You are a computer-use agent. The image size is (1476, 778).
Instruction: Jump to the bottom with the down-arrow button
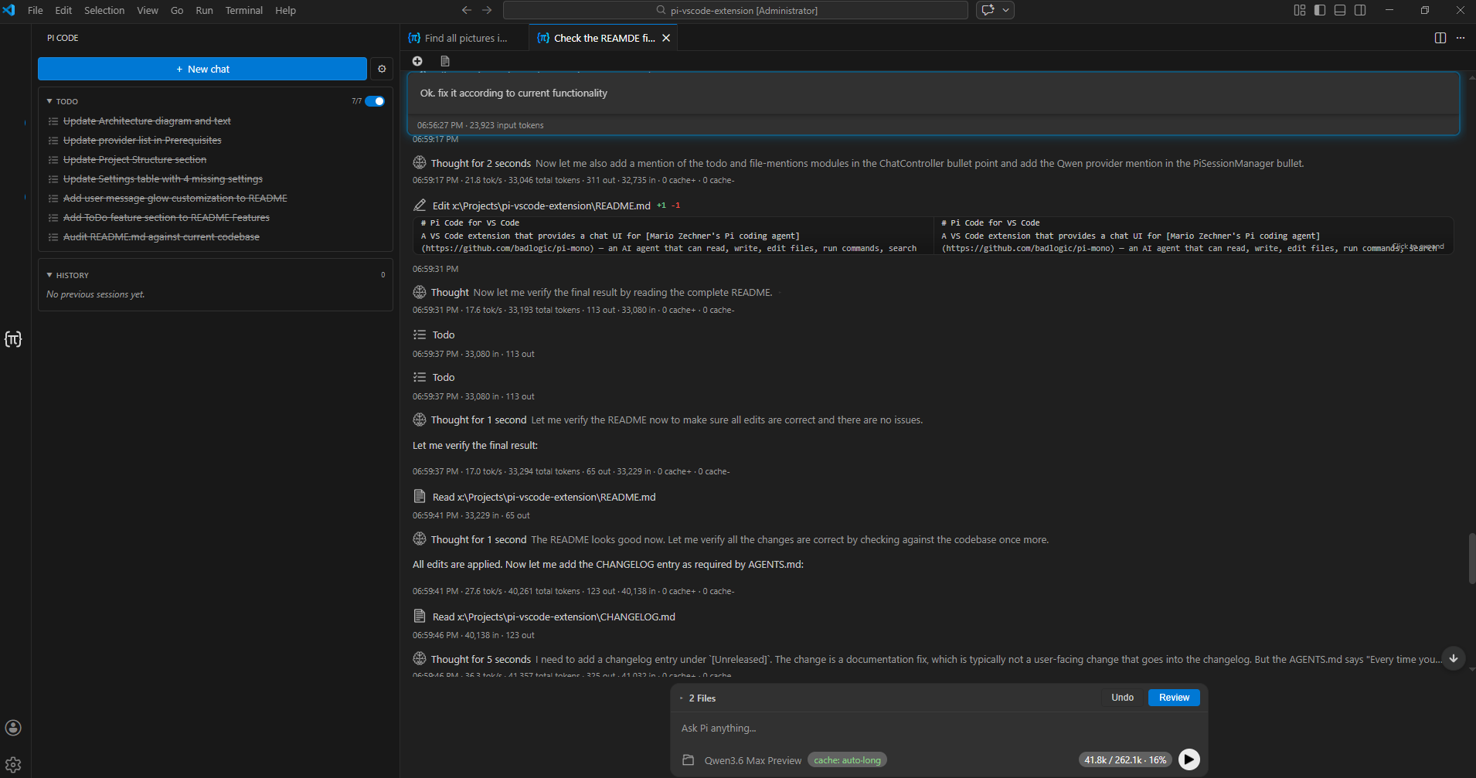coord(1454,658)
